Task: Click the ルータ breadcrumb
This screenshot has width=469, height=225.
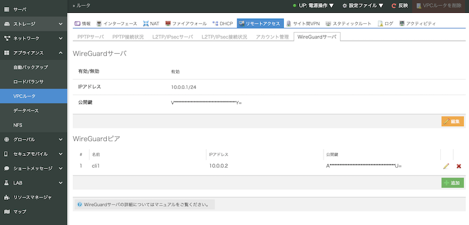Action: [83, 6]
